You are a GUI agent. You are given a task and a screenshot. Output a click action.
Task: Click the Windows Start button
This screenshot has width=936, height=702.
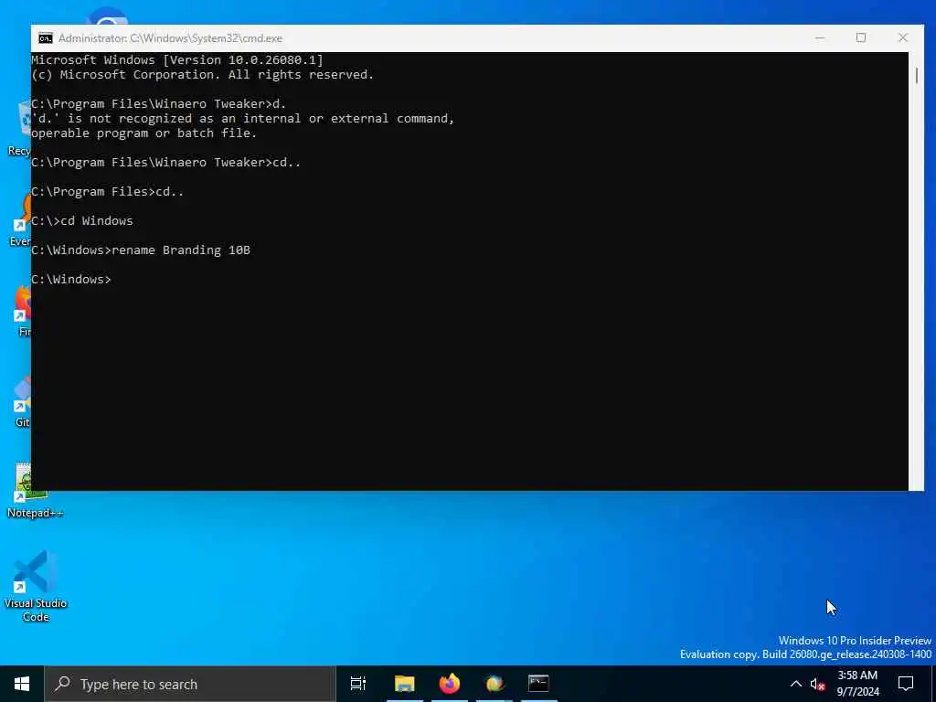coord(22,684)
